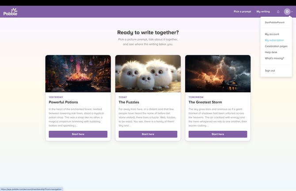Open Help desk menu entry
The width and height of the screenshot is (296, 191).
click(271, 52)
